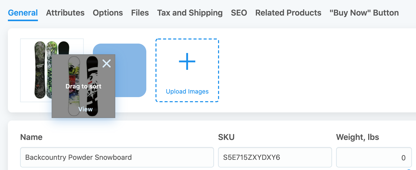Select the Tax and Shipping tab
Viewport: 416px width, 170px height.
coord(190,13)
